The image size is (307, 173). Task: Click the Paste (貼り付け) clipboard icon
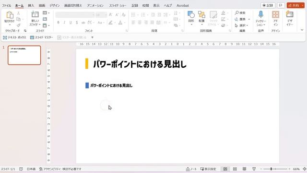click(10, 15)
